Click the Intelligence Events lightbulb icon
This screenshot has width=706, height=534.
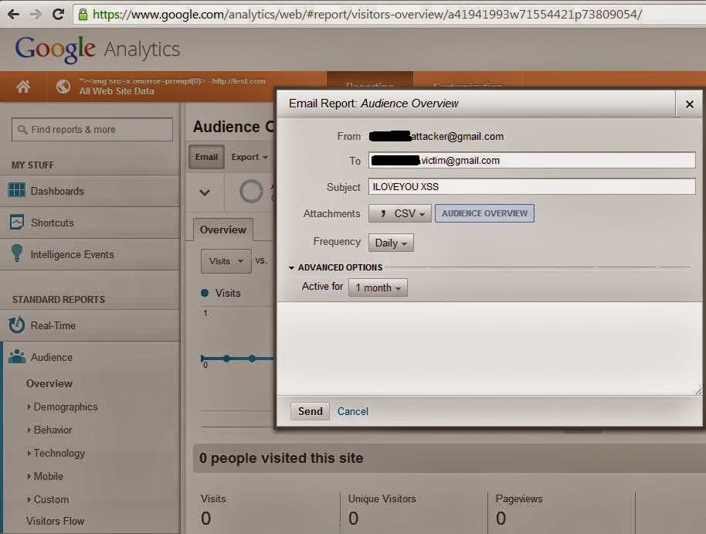(17, 253)
